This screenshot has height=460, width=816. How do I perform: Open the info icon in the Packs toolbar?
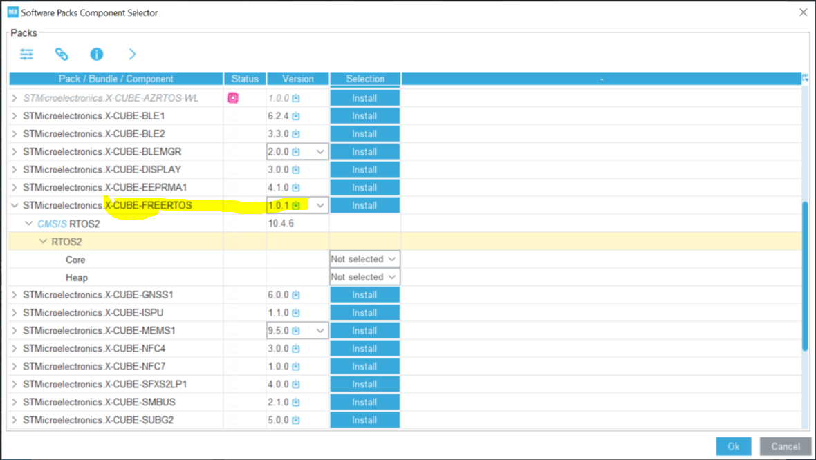[x=97, y=54]
